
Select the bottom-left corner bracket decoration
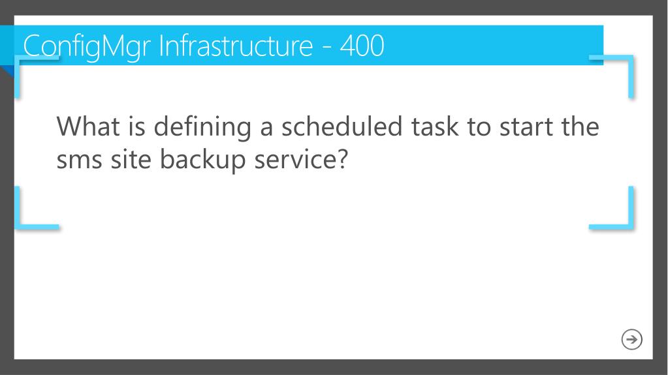point(36,208)
